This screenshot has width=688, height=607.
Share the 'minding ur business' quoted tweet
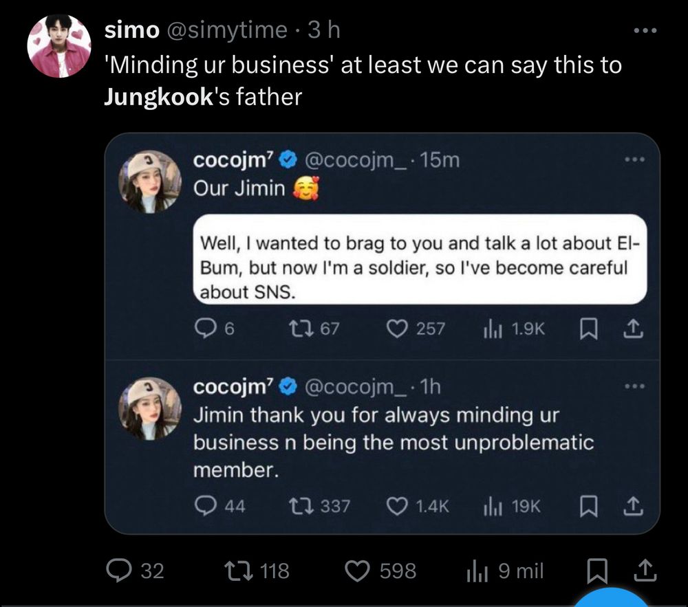pos(632,507)
